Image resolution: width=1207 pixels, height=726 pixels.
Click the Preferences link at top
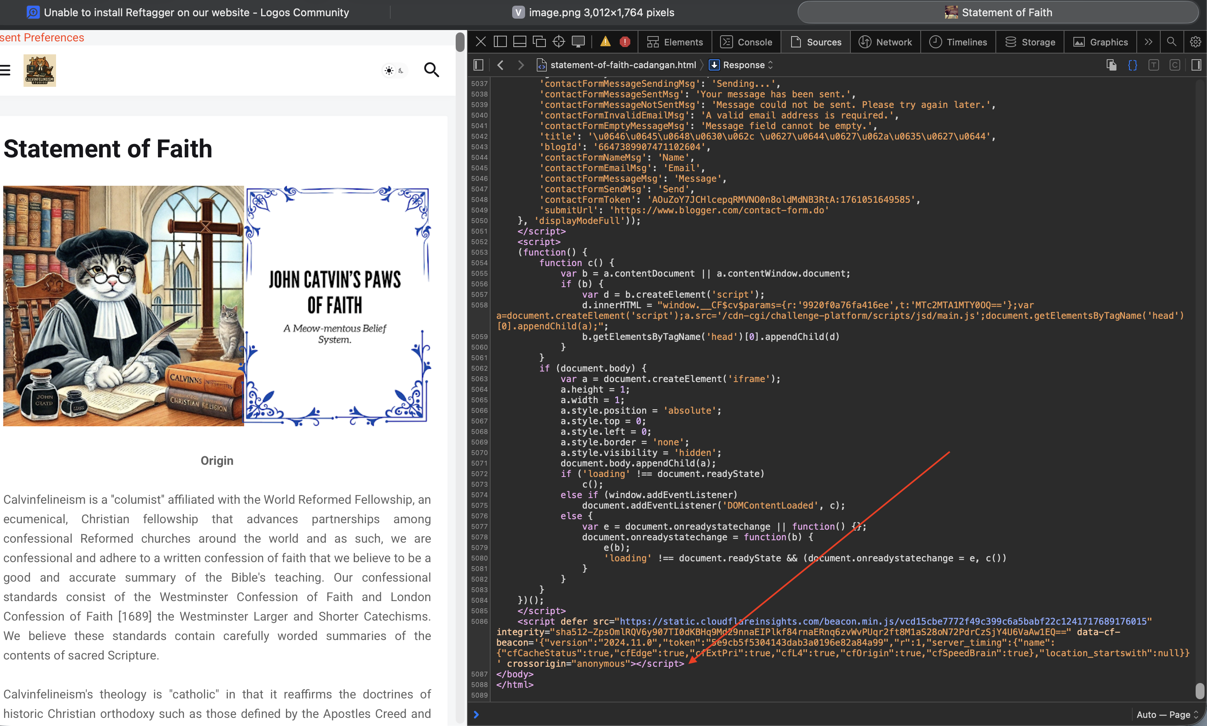53,38
